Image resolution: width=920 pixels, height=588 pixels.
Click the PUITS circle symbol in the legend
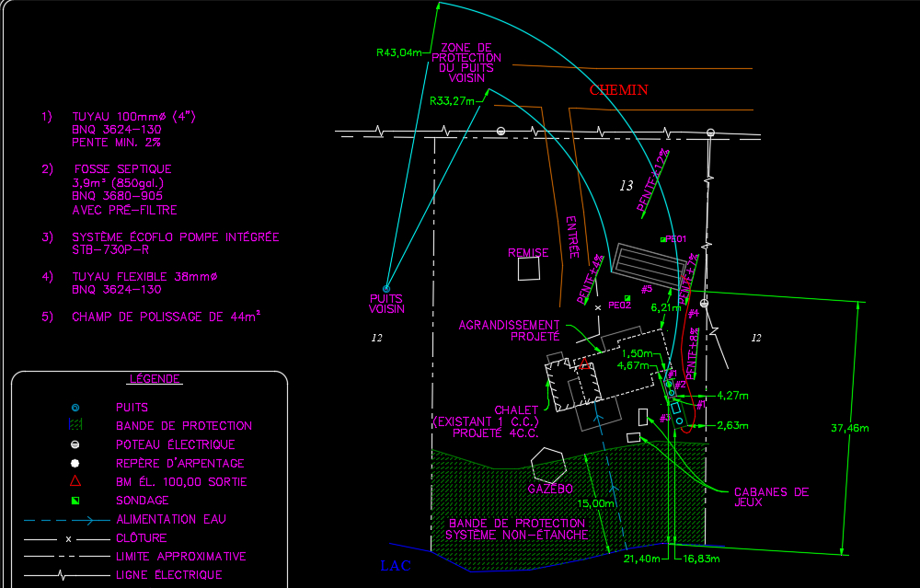coord(75,407)
